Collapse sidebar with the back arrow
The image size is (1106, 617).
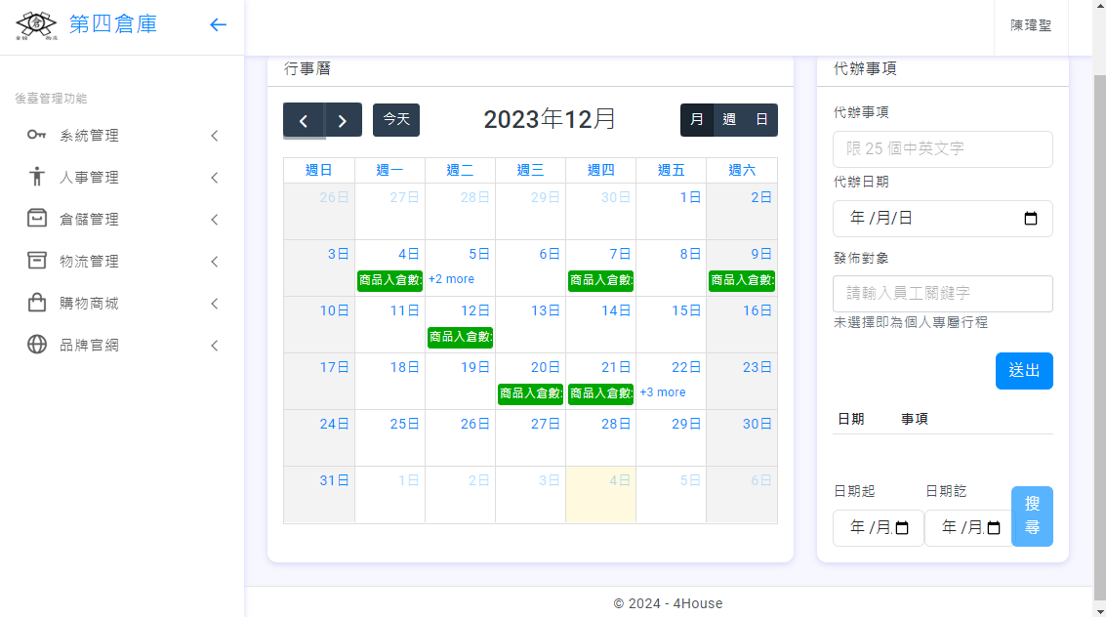click(218, 24)
